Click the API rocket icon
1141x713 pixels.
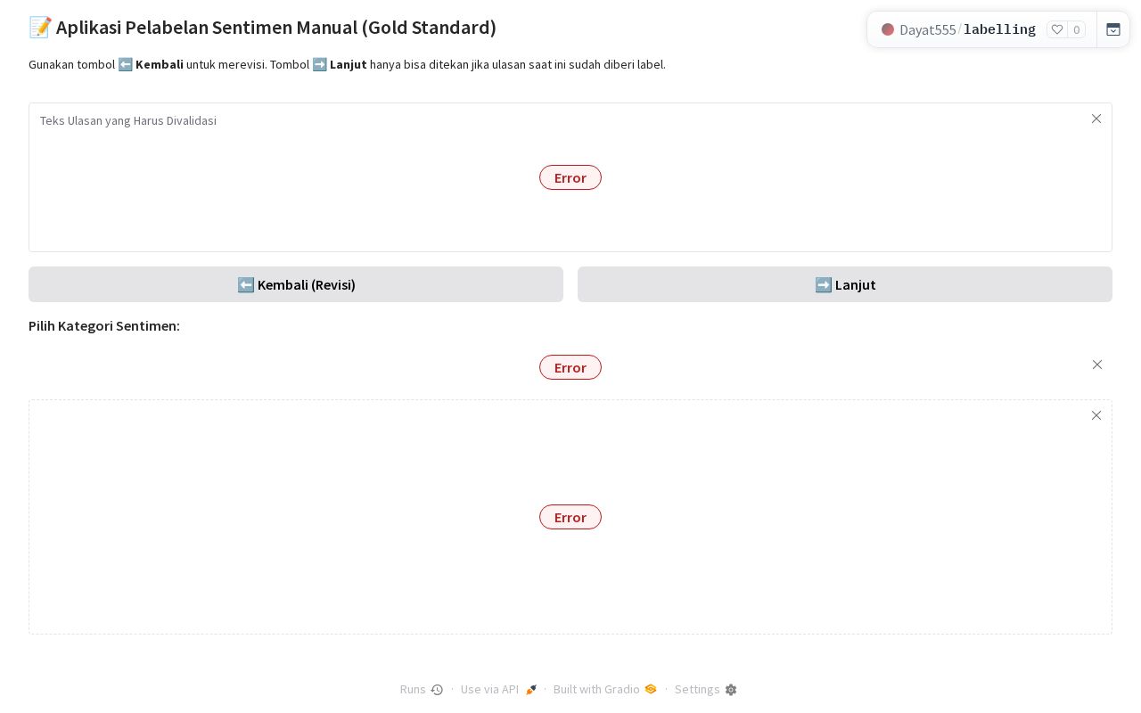[531, 690]
